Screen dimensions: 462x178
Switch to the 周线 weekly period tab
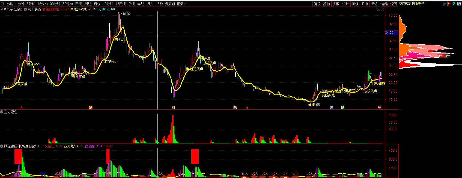point(88,4)
